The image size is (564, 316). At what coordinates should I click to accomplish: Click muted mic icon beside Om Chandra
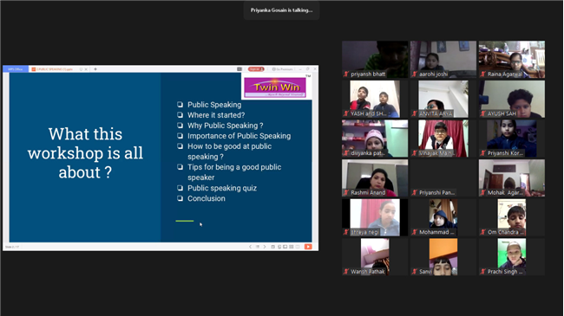point(482,232)
